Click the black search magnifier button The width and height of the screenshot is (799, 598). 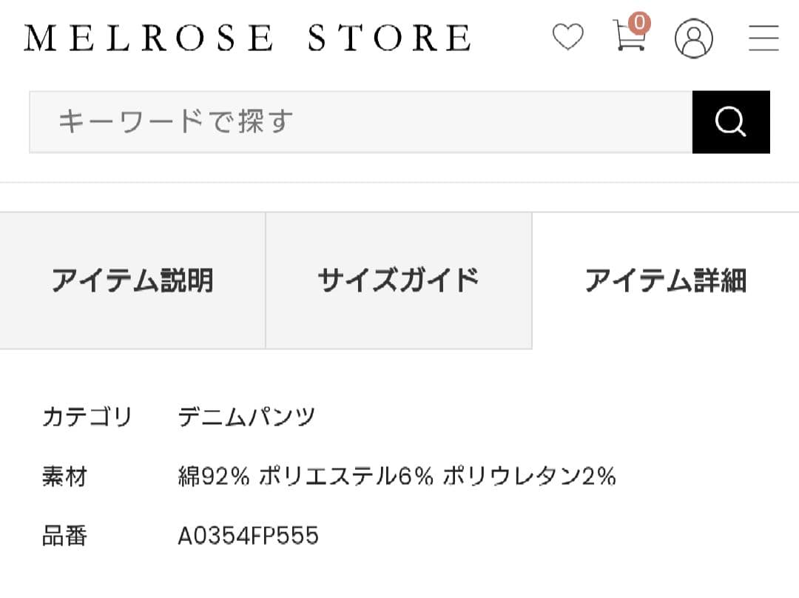click(731, 121)
